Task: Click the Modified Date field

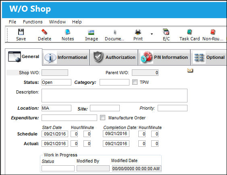Action: 137,169
